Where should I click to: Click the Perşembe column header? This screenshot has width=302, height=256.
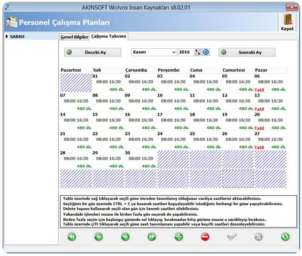(x=173, y=70)
